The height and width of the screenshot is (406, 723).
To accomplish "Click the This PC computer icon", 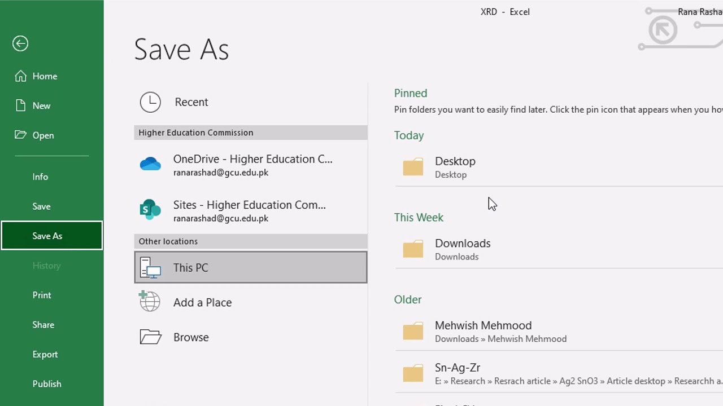I will coord(150,267).
